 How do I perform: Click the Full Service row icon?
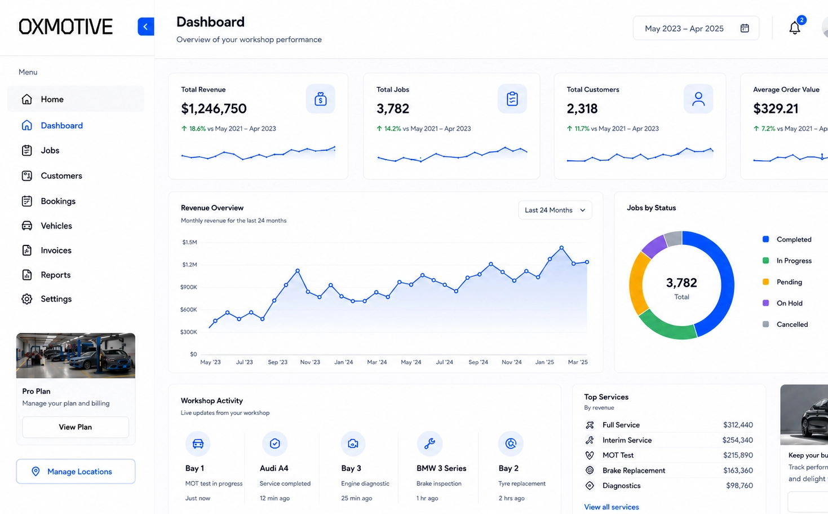point(590,425)
